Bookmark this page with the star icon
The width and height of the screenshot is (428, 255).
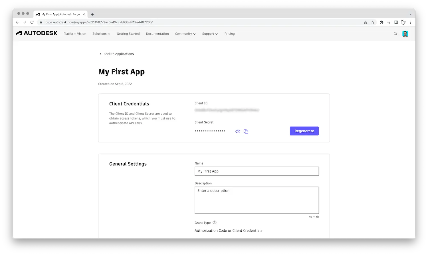click(x=373, y=22)
